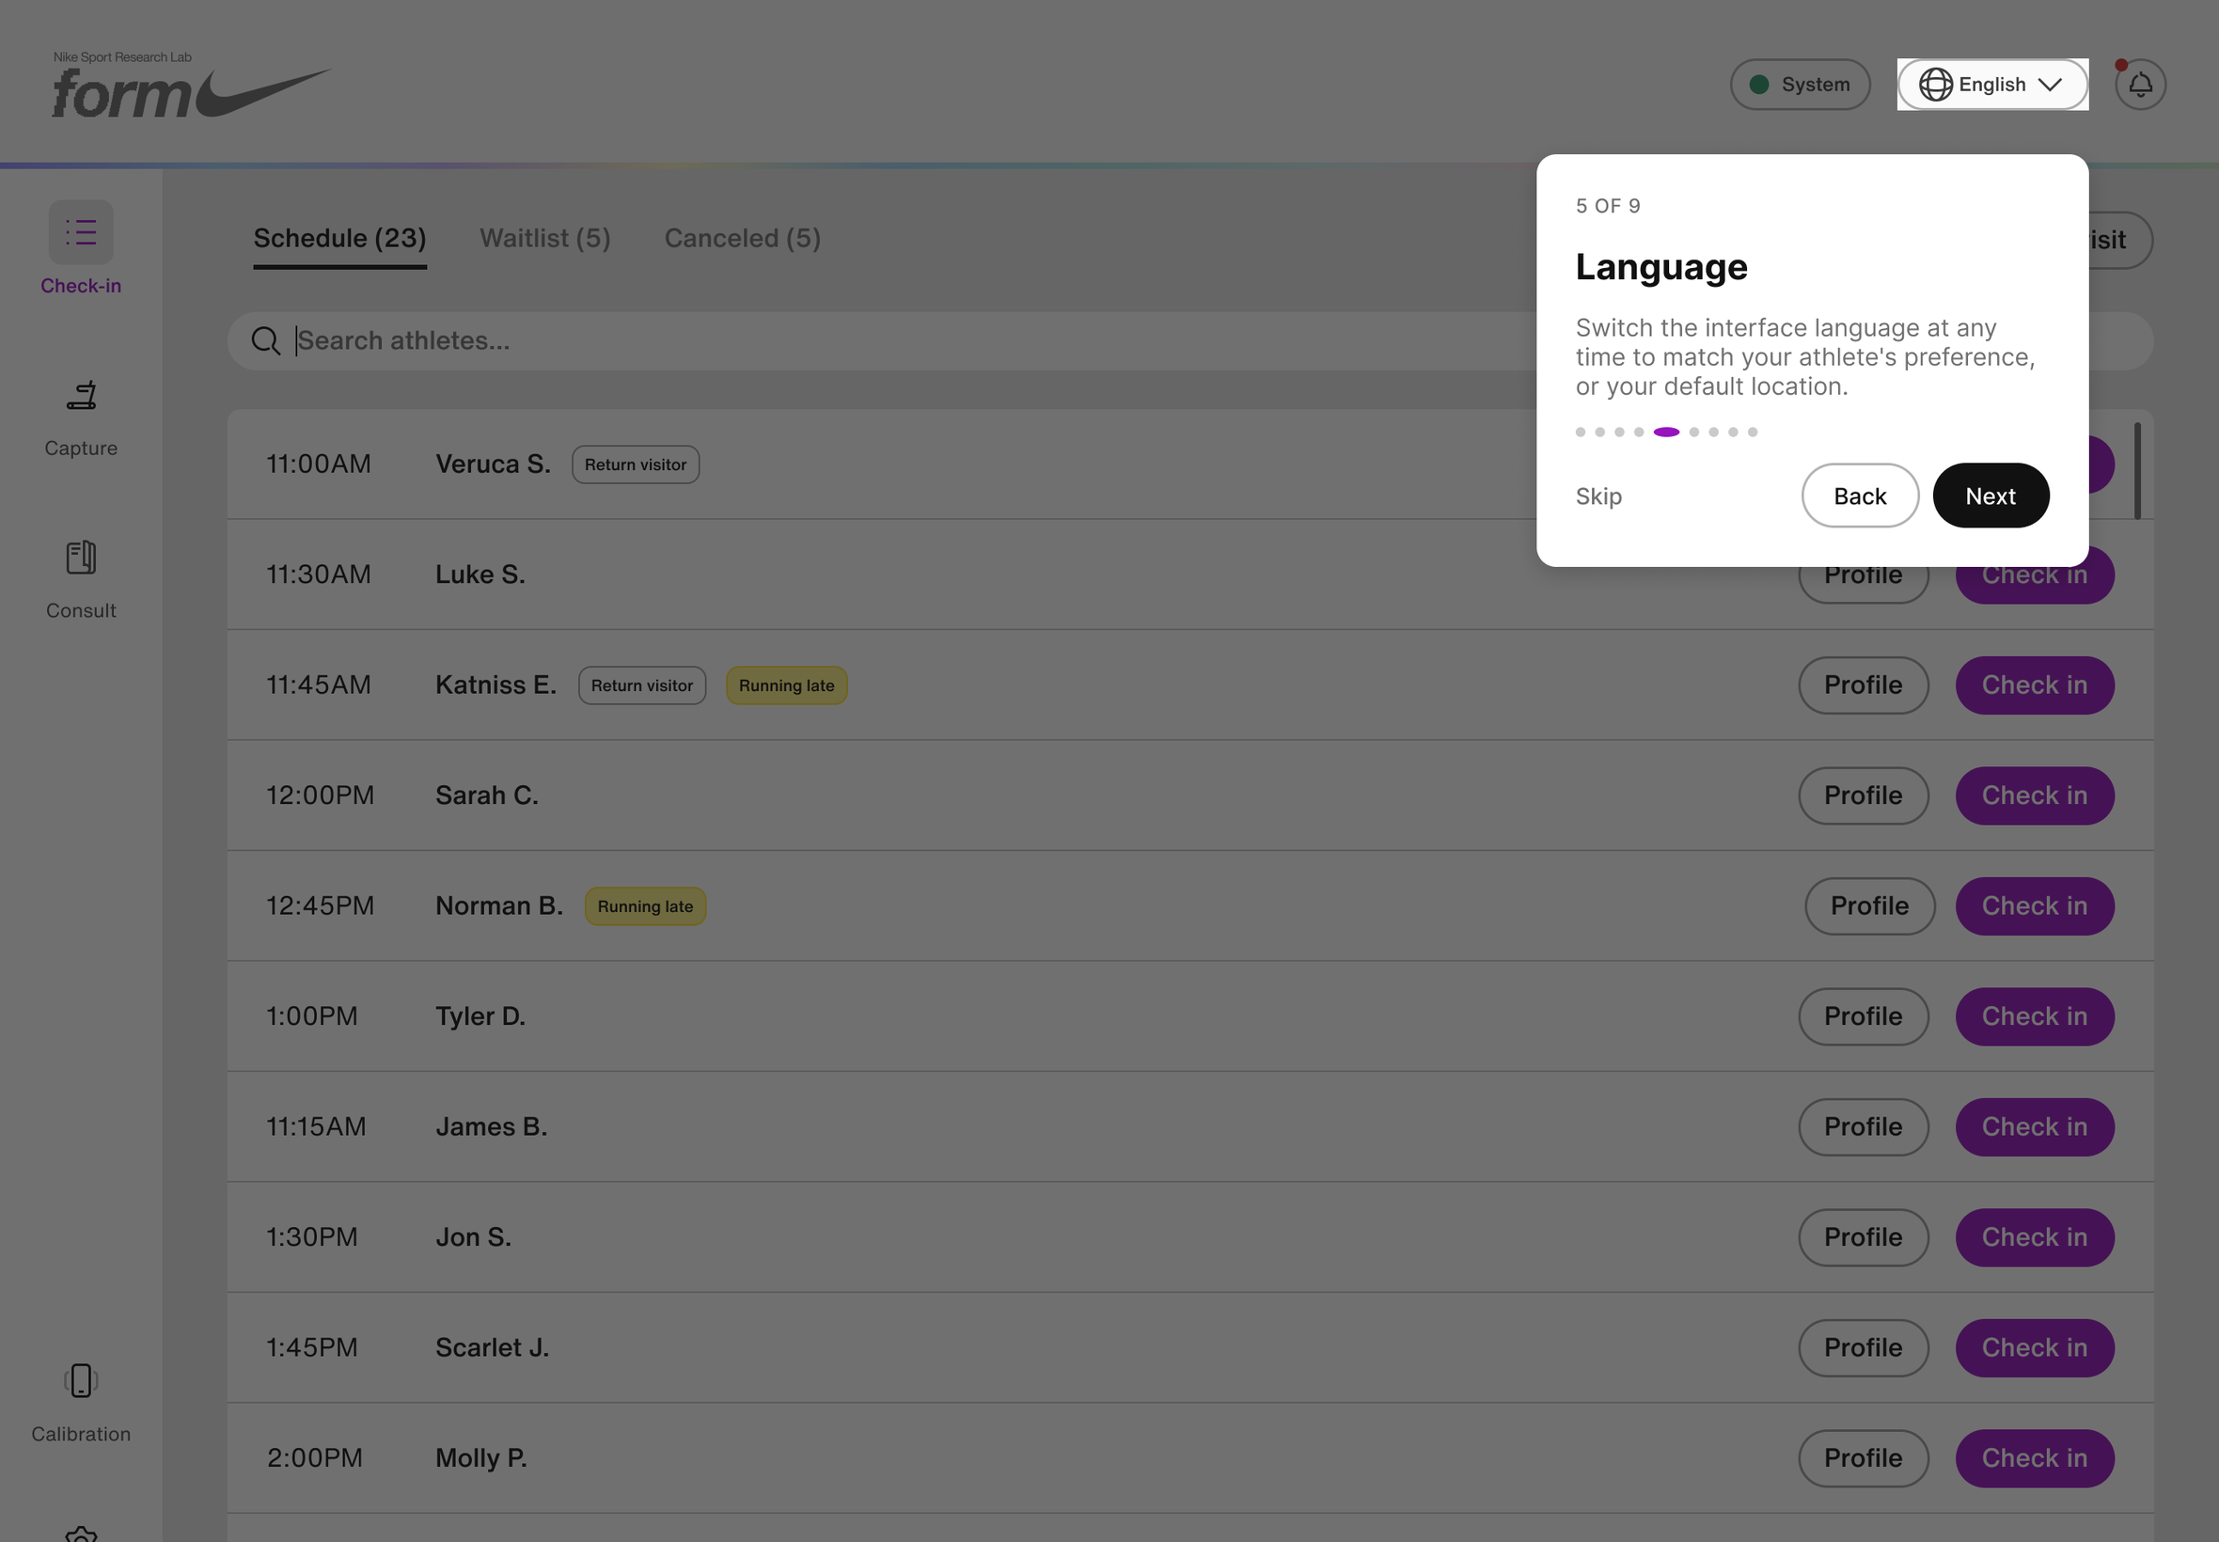Viewport: 2219px width, 1542px height.
Task: Click Katniss E. Running late tag
Action: point(786,686)
